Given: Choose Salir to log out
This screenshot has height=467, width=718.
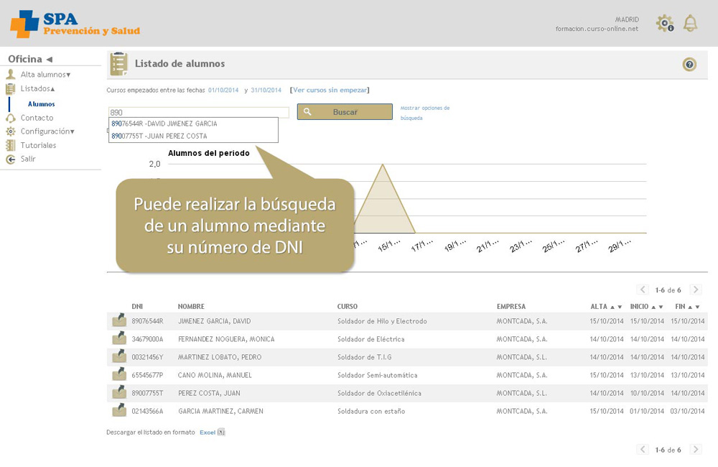Looking at the screenshot, I should tap(28, 159).
